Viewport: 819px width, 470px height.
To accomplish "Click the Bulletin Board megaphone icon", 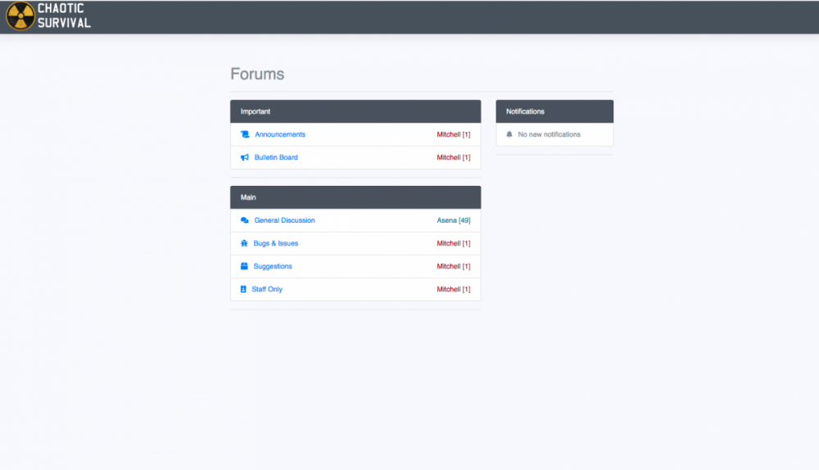I will coord(244,157).
